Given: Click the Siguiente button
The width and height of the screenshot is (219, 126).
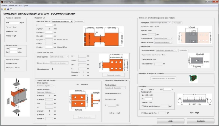Looking at the screenshot, I should click(200, 121).
